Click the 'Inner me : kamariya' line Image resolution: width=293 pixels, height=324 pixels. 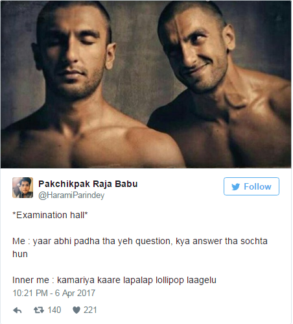pyautogui.click(x=114, y=280)
